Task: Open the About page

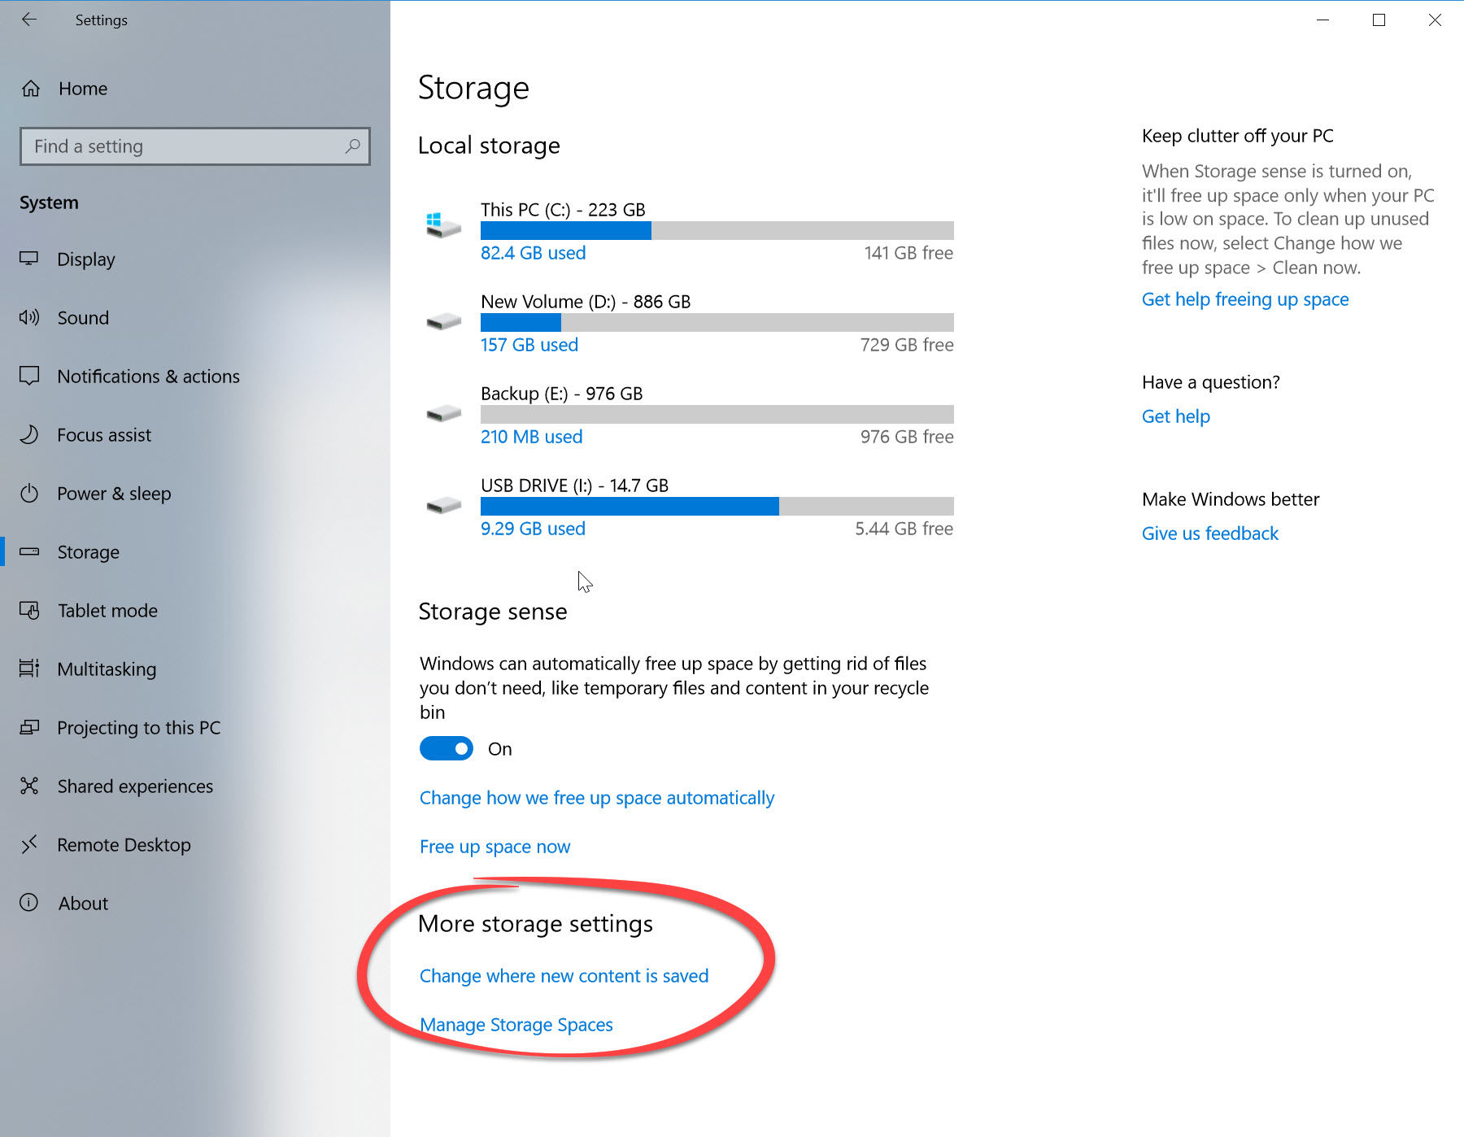Action: point(195,904)
